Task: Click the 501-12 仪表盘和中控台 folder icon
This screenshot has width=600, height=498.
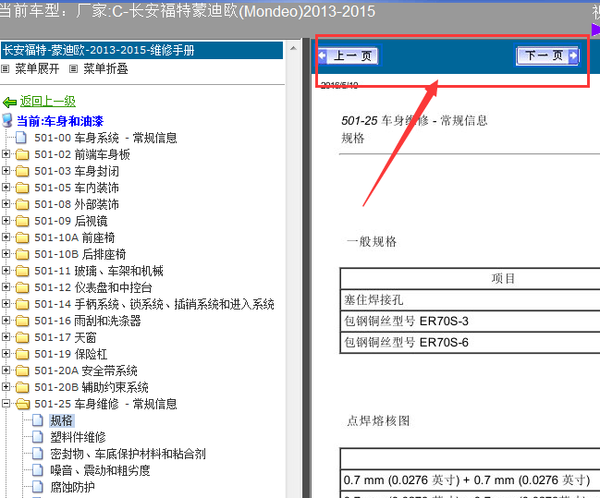Action: pos(22,287)
